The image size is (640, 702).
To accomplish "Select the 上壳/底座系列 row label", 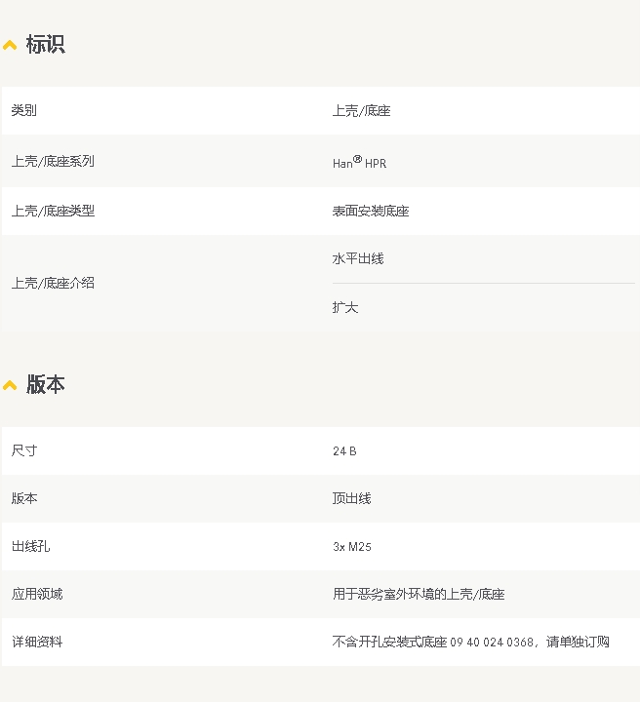I will click(x=53, y=162).
